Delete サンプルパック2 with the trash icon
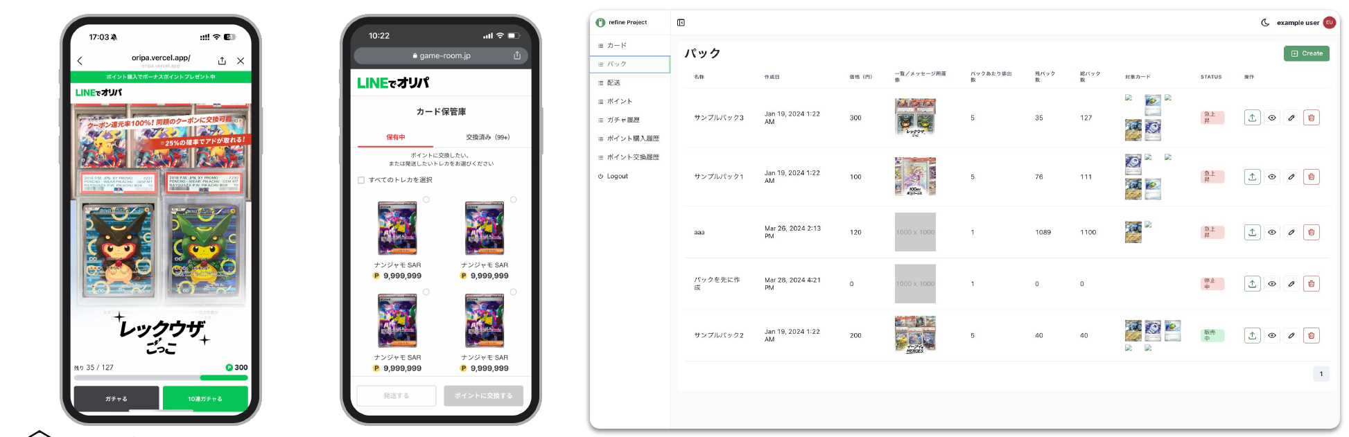 coord(1311,336)
